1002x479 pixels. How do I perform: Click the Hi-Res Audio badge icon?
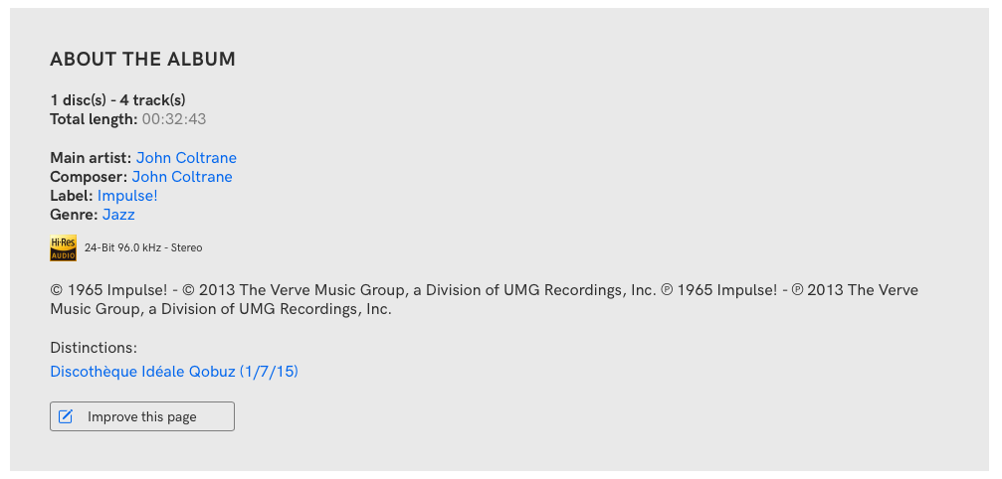63,247
